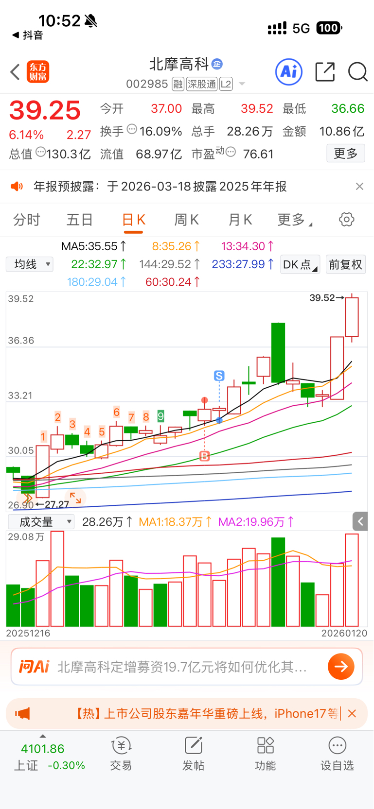The height and width of the screenshot is (809, 374).
Task: Open the 成交量 indicator dropdown
Action: [x=41, y=522]
